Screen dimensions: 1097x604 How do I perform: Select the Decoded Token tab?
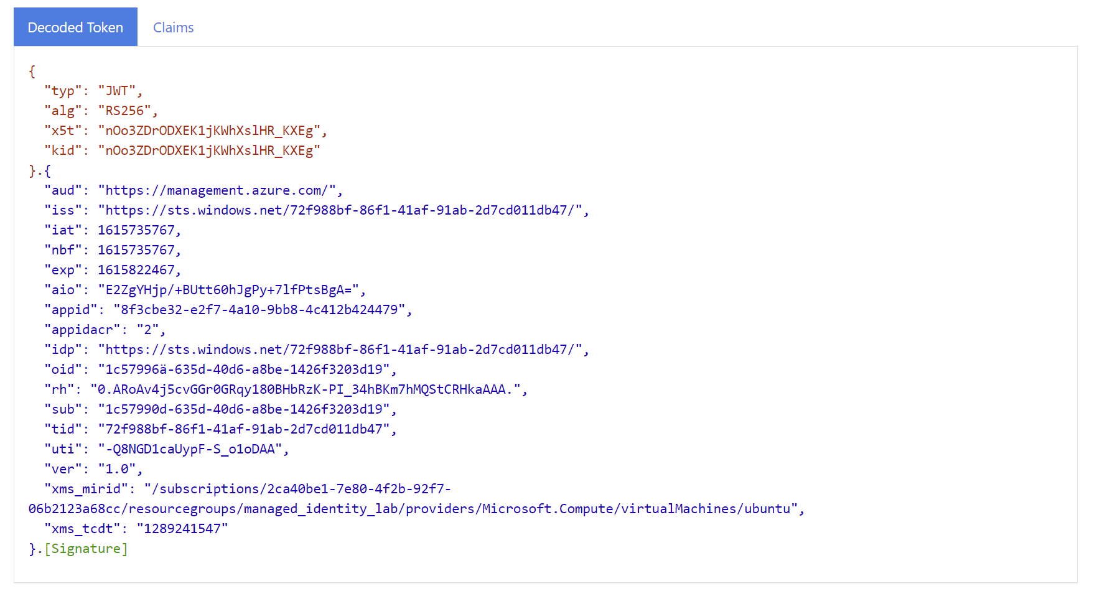[x=75, y=27]
